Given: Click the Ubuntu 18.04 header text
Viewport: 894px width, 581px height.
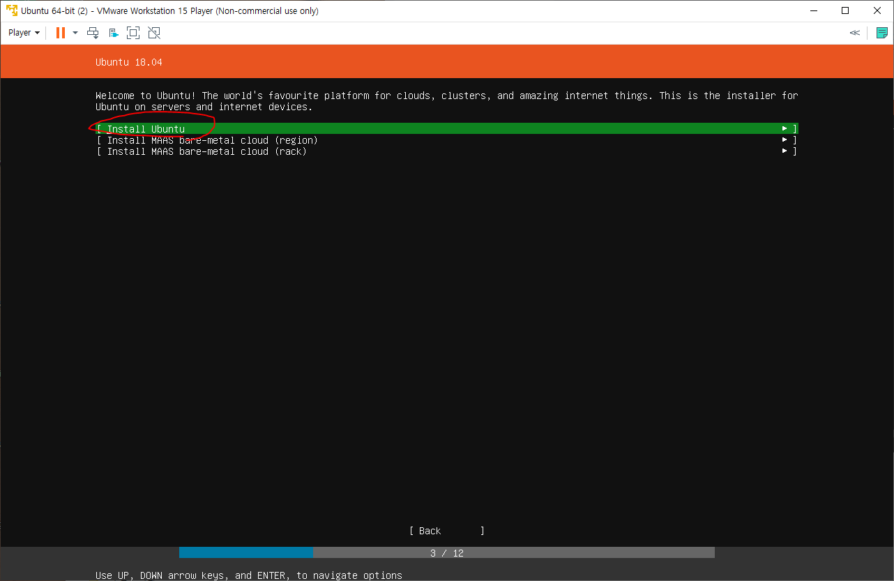Looking at the screenshot, I should (x=129, y=62).
